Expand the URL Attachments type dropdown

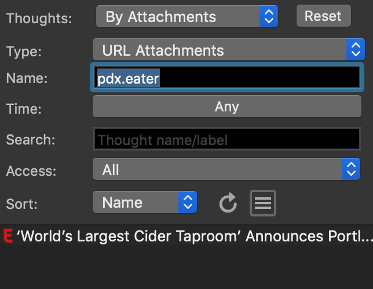click(x=227, y=50)
